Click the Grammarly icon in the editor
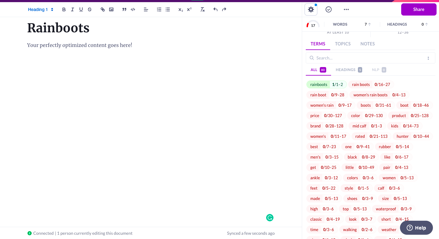Viewport: 439px width, 239px height. coord(270,218)
